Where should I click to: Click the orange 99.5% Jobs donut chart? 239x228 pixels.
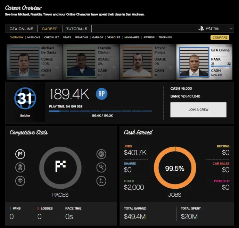175,168
